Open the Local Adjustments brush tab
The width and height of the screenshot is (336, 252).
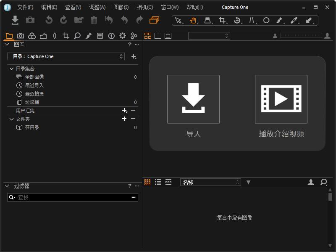point(89,36)
